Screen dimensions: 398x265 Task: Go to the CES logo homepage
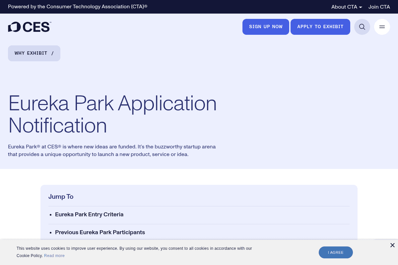[30, 27]
